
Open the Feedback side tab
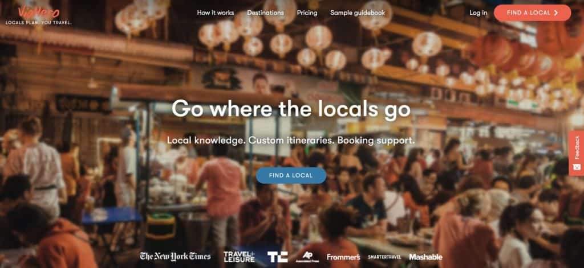577,153
